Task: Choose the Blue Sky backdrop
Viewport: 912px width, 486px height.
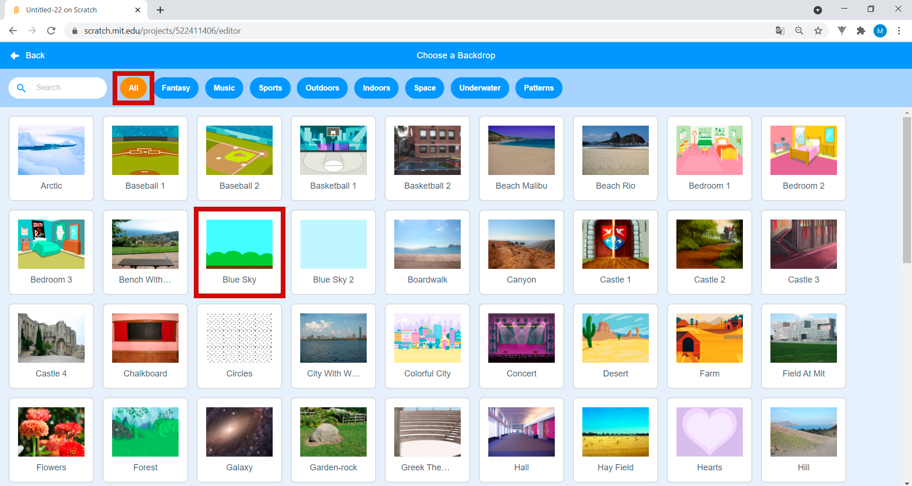Action: pyautogui.click(x=239, y=252)
